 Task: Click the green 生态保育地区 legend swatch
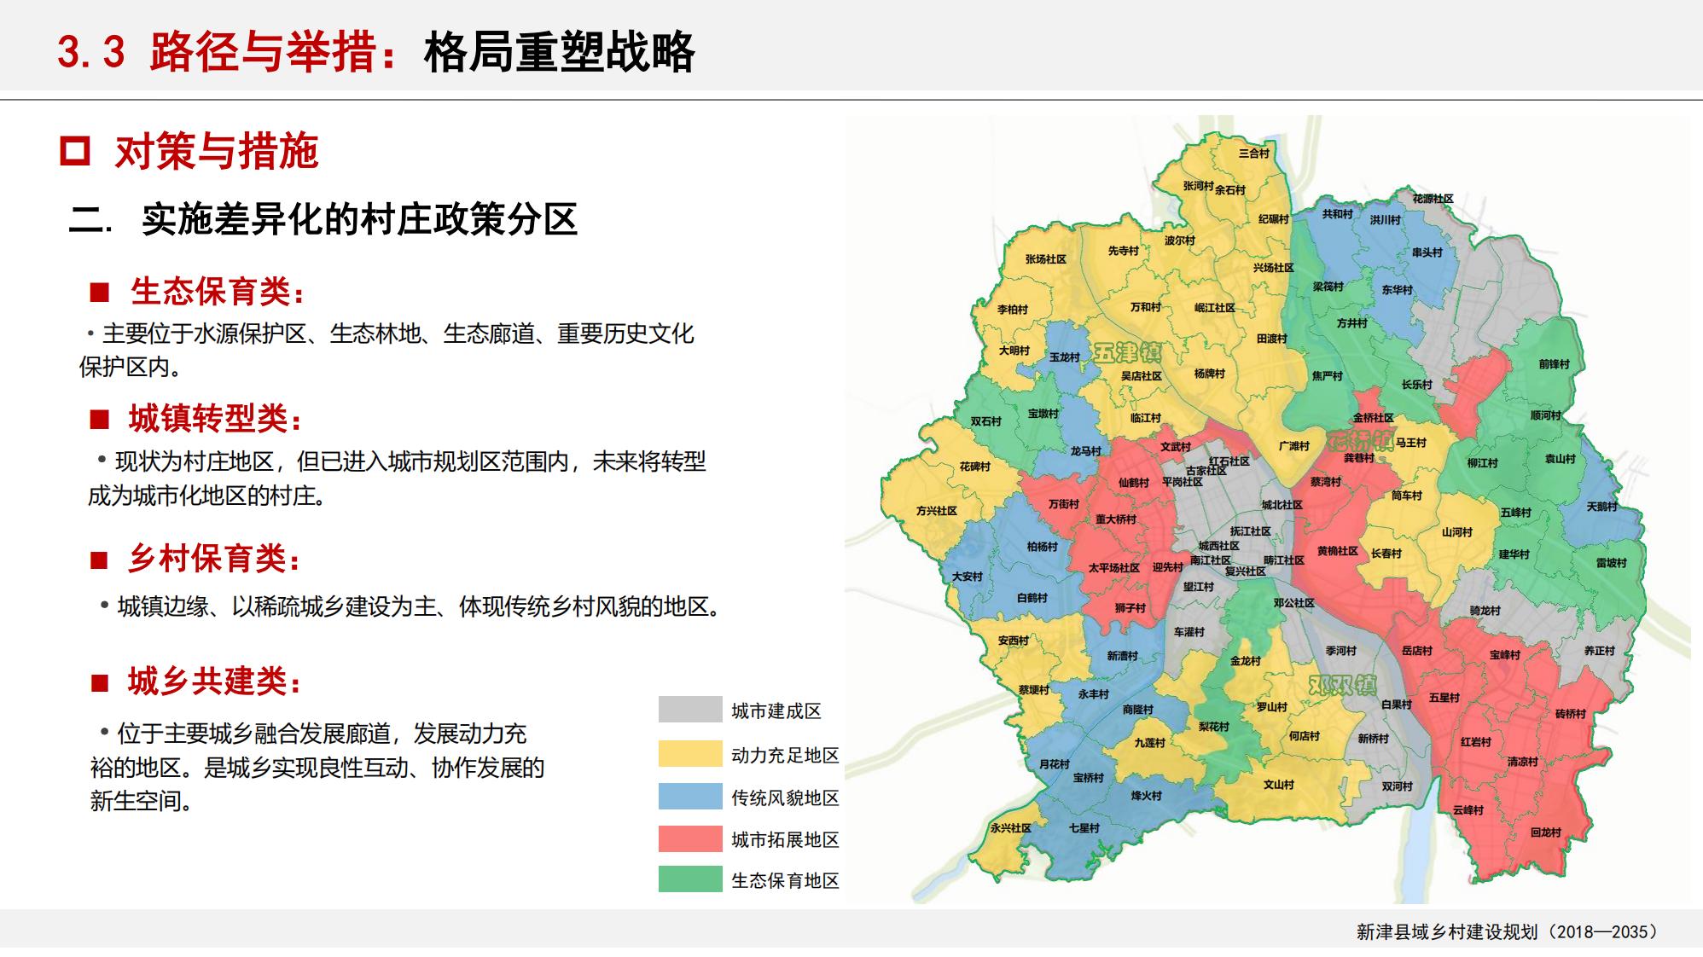(x=690, y=879)
